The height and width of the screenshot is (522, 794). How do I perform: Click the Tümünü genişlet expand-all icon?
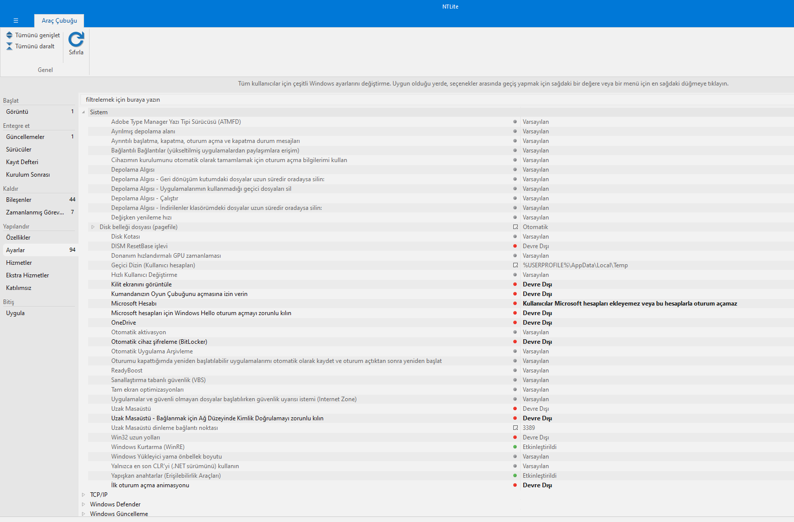point(9,35)
